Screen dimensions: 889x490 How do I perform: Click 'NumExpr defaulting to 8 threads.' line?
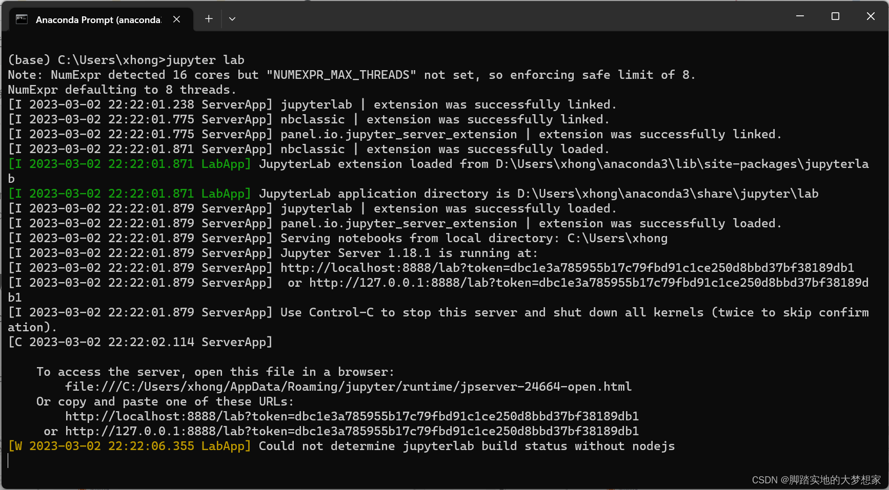122,90
